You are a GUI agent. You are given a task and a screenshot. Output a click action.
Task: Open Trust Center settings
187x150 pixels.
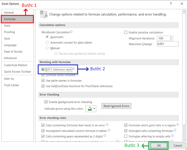[x=17, y=85]
